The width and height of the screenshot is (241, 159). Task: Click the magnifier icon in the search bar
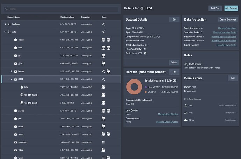[7, 9]
